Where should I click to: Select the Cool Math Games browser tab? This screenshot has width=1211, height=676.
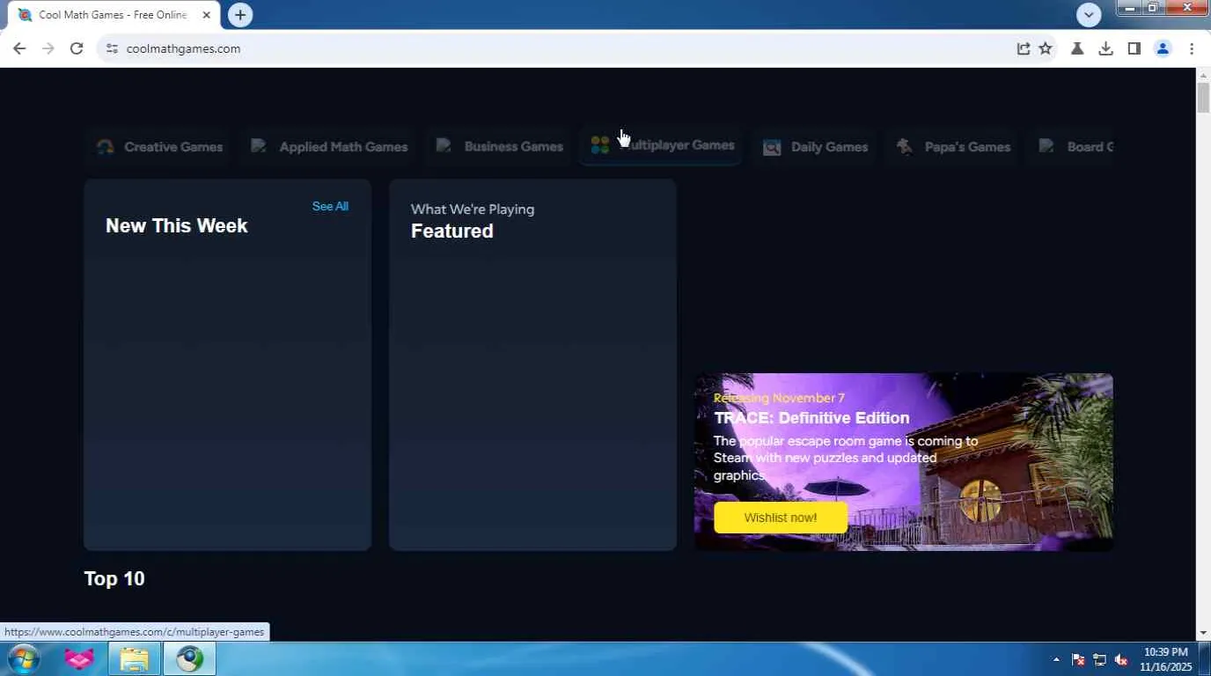tap(114, 15)
